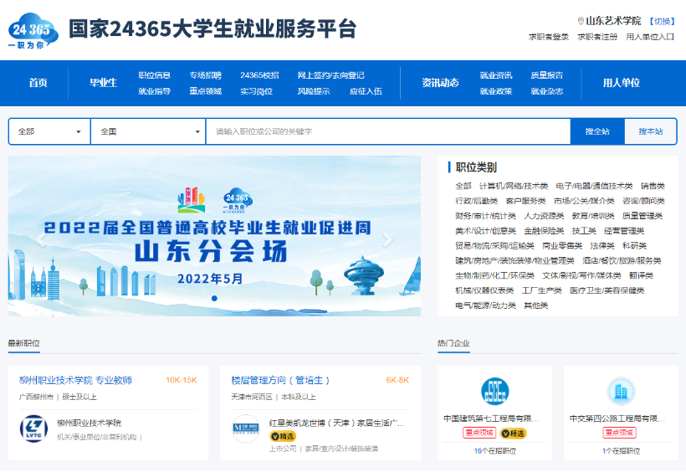Open 24365校招 in the nav bar
Image resolution: width=686 pixels, height=472 pixels.
coord(259,75)
